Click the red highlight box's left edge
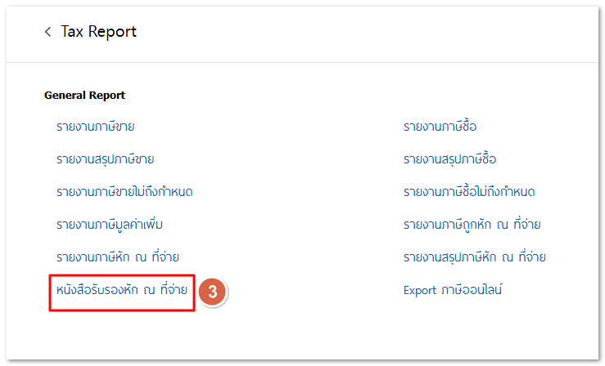Image resolution: width=605 pixels, height=366 pixels. coord(50,292)
